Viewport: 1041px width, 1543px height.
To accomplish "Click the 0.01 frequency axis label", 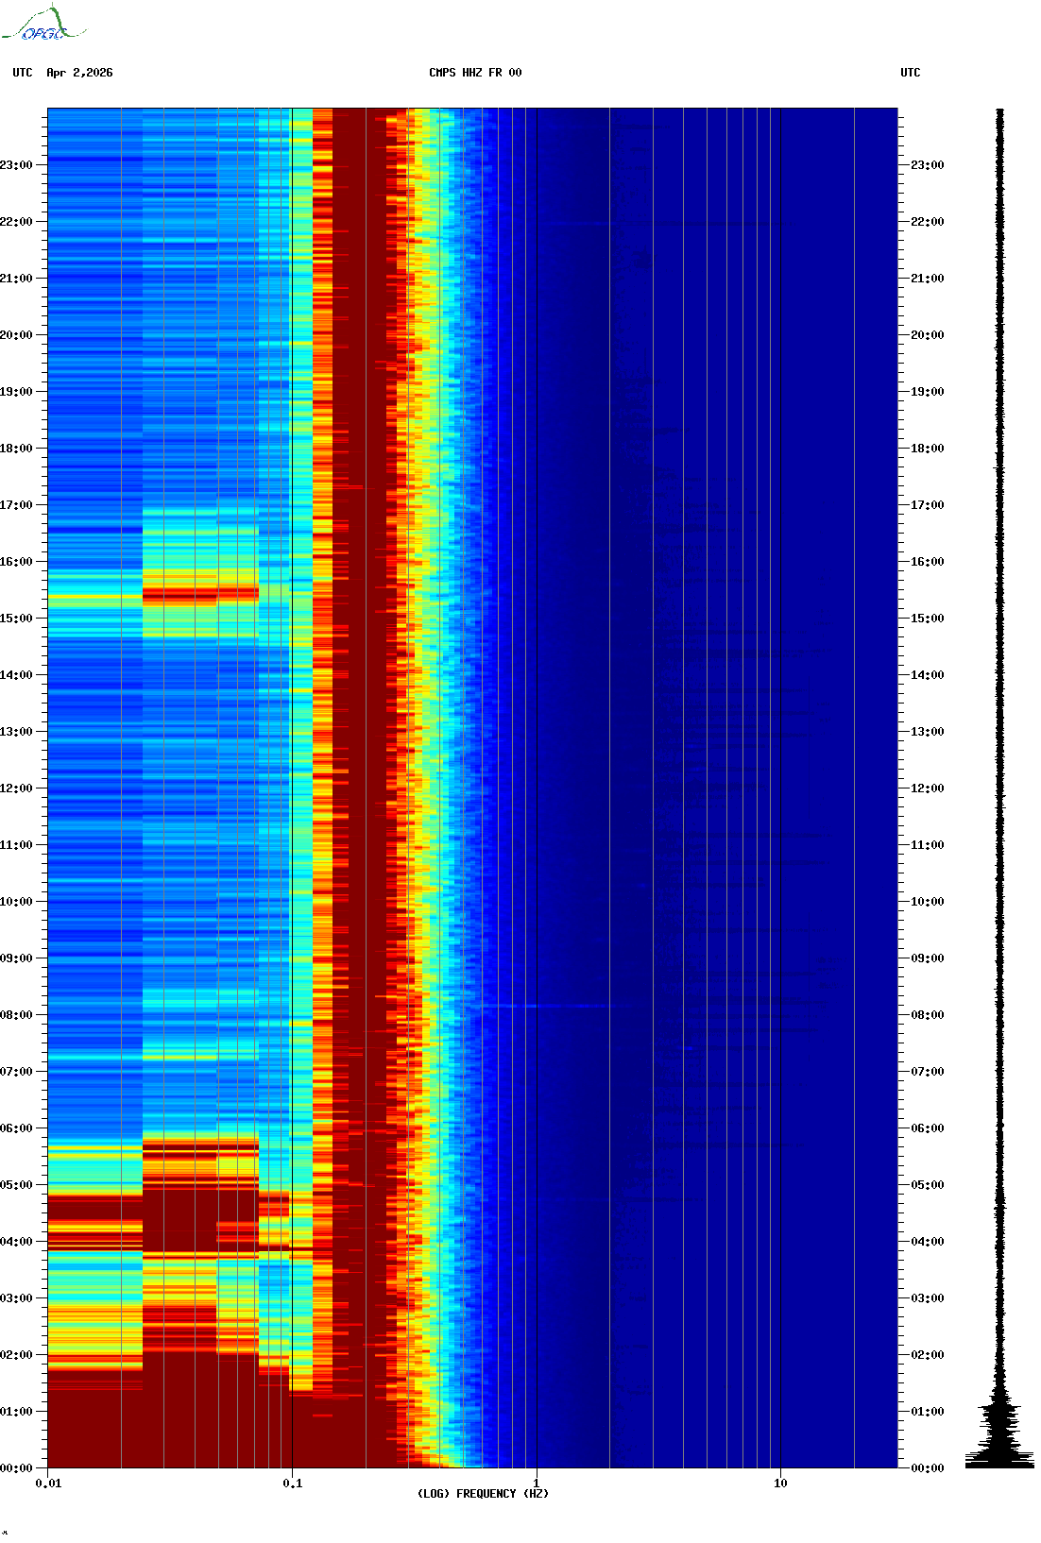I will tap(48, 1484).
